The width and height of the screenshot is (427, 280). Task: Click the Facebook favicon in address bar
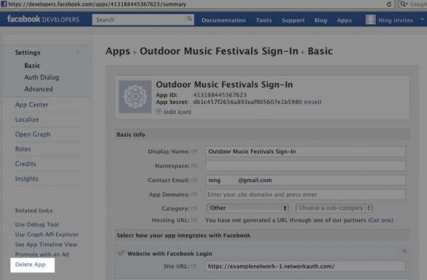[x=4, y=4]
